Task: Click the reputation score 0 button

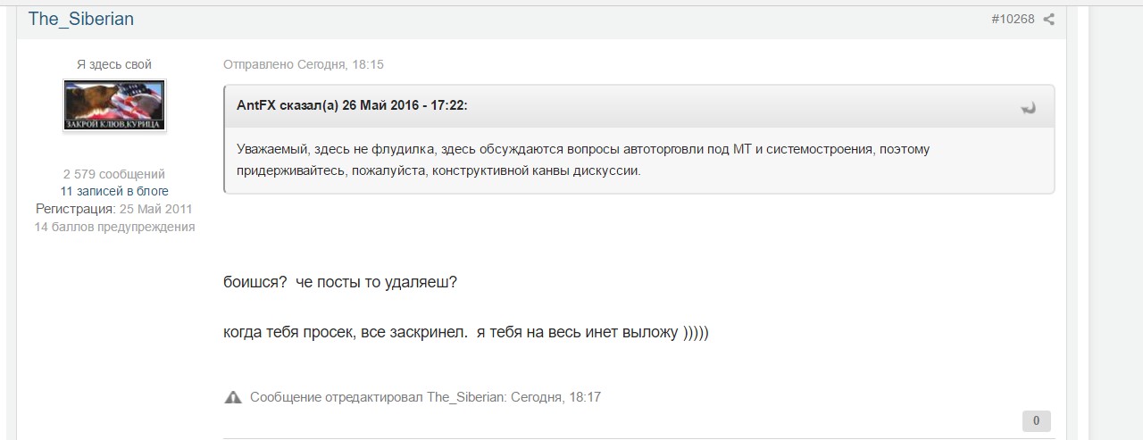Action: [x=1036, y=420]
